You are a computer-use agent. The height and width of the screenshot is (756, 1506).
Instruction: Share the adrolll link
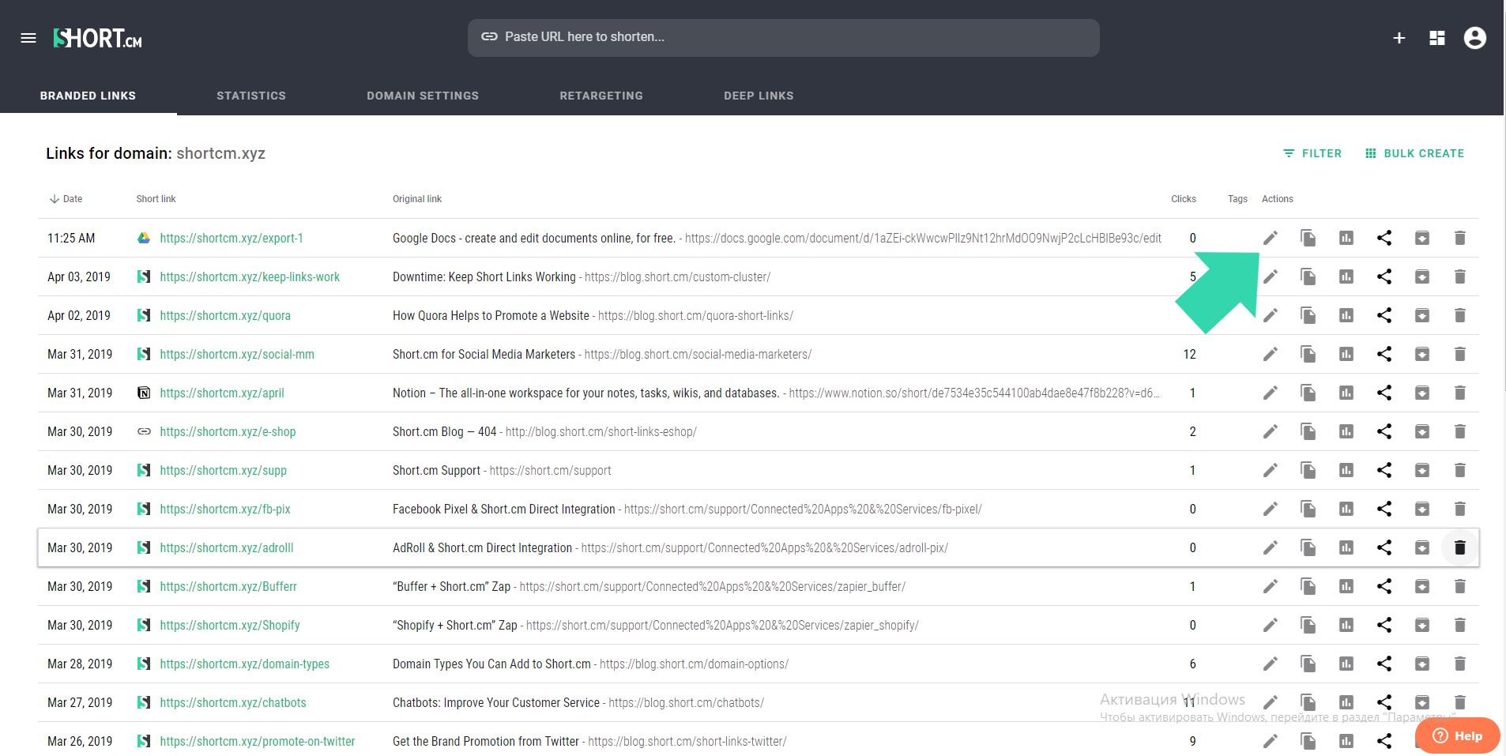[1384, 547]
